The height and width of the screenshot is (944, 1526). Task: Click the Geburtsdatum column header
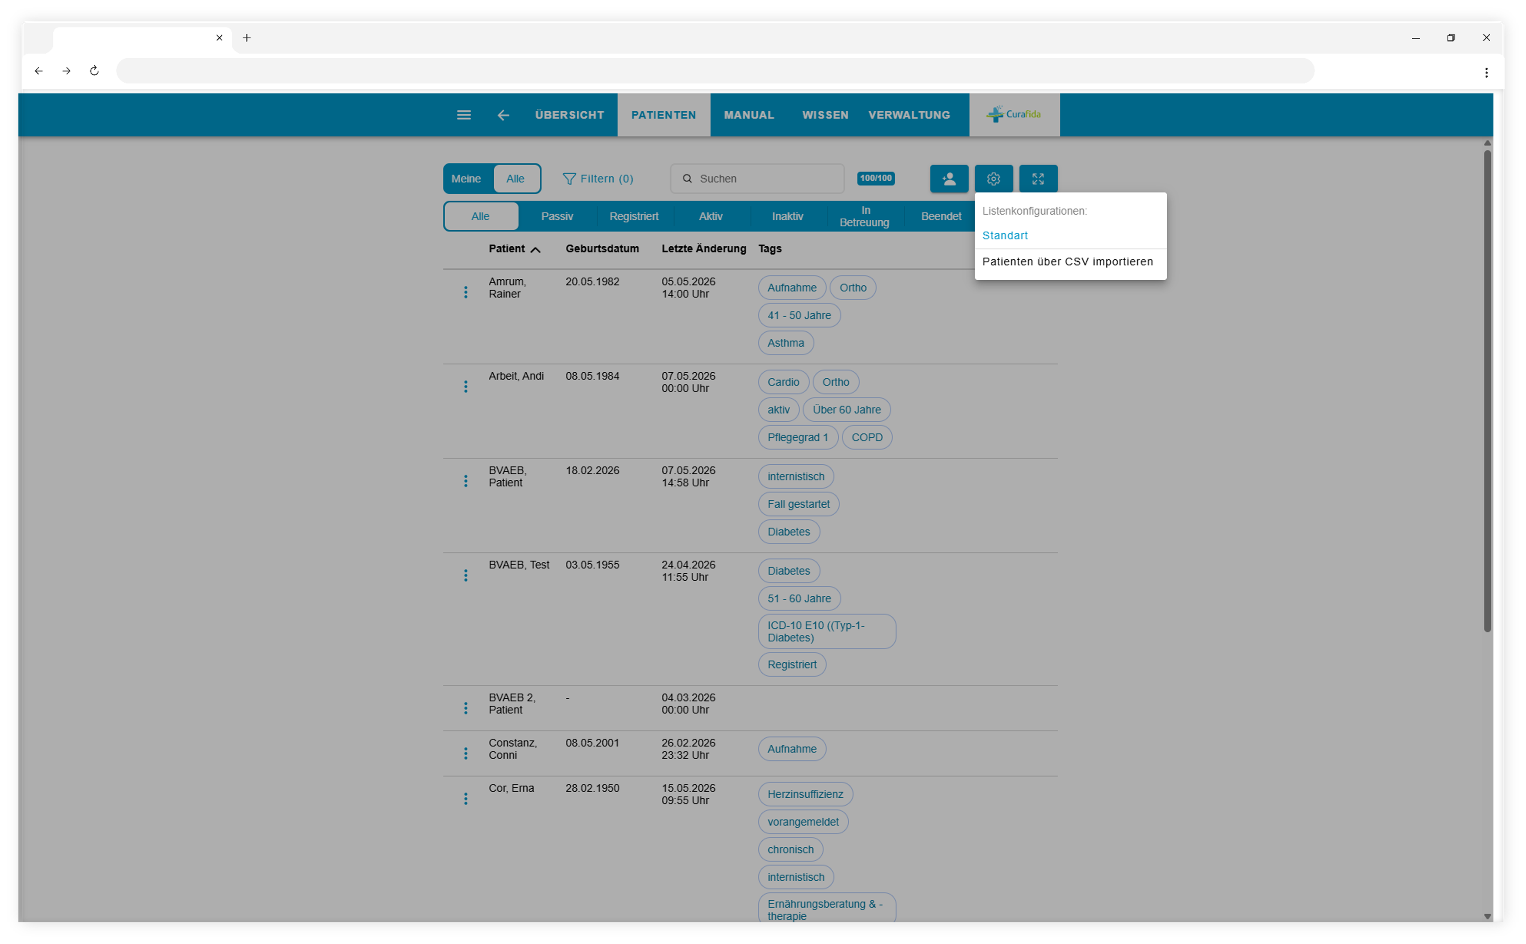[x=602, y=249]
